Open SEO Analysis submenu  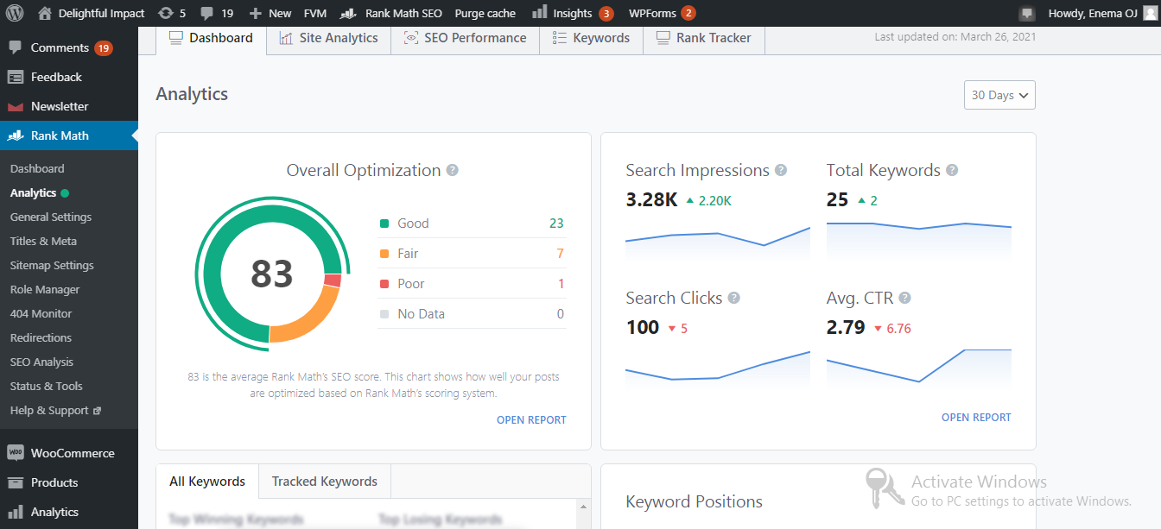click(41, 362)
